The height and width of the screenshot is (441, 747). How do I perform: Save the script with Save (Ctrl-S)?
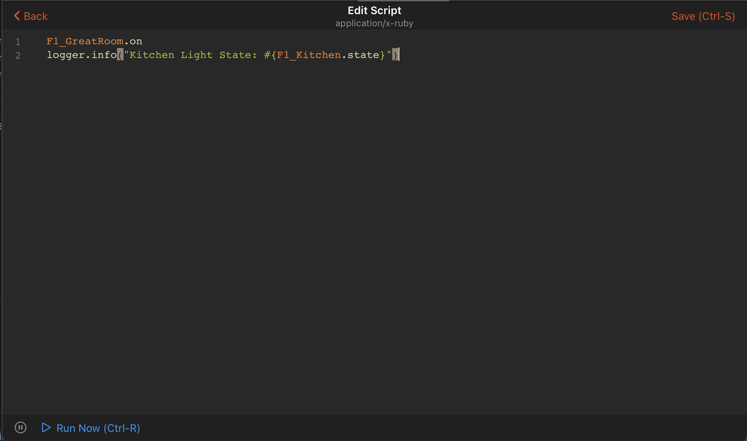(703, 16)
